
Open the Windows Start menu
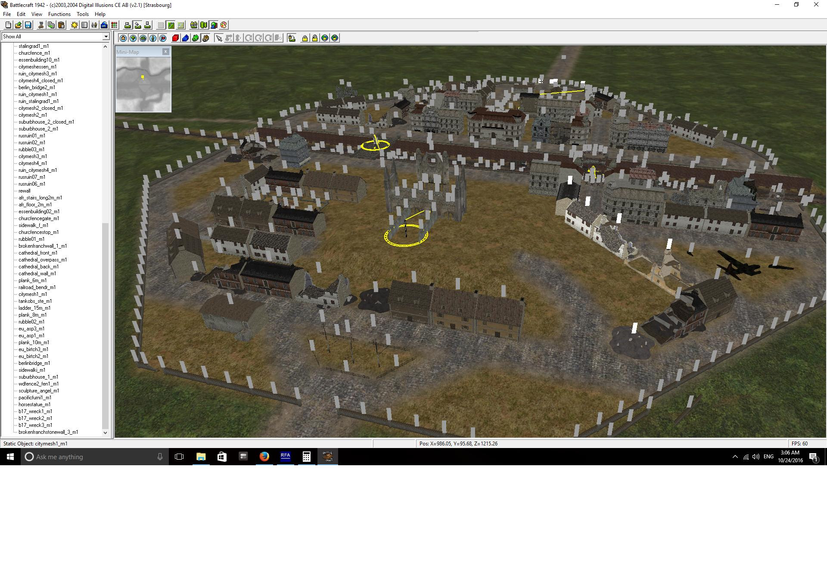coord(10,457)
